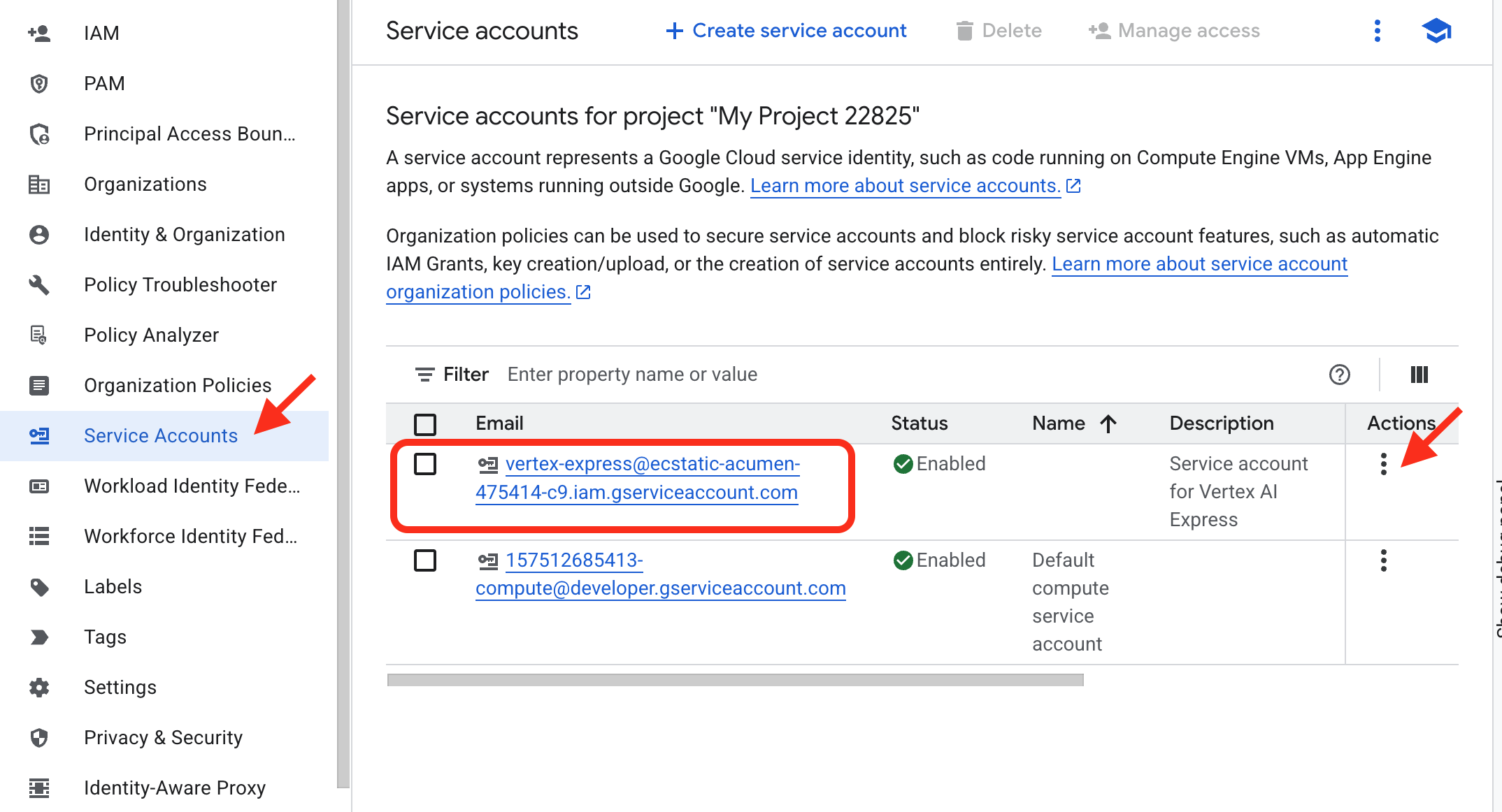The image size is (1502, 812).
Task: Go to Organization Policies in sidebar
Action: (177, 385)
